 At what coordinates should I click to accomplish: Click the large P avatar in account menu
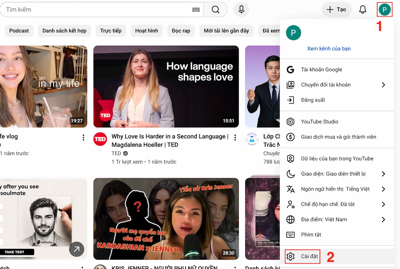point(293,33)
